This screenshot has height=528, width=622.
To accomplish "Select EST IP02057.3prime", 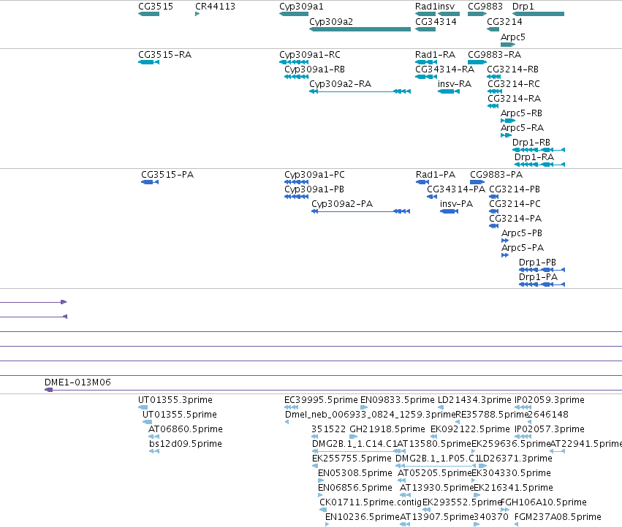I will click(x=550, y=429).
